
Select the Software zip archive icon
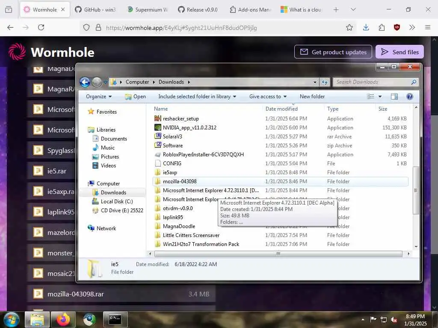157,145
